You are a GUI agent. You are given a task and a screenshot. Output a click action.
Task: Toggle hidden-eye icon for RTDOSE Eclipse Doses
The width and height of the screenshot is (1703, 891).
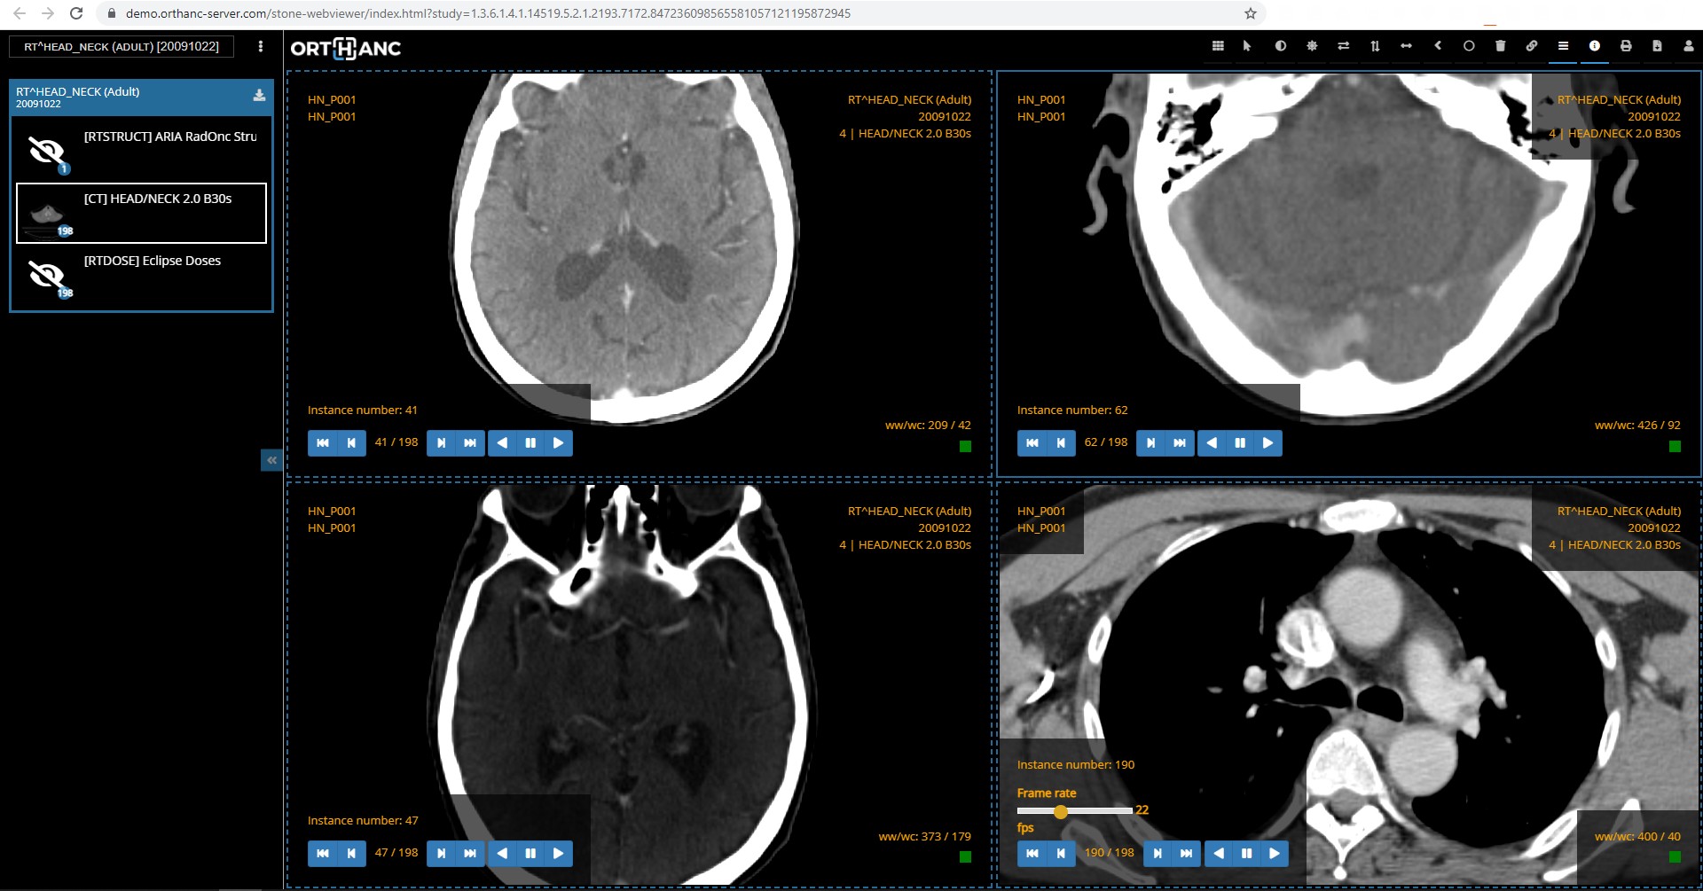[x=47, y=276]
